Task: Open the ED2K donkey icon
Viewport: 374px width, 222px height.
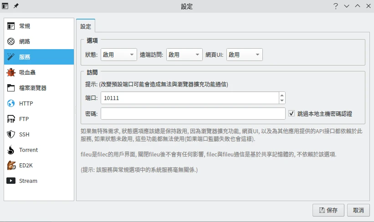Action: click(x=11, y=165)
